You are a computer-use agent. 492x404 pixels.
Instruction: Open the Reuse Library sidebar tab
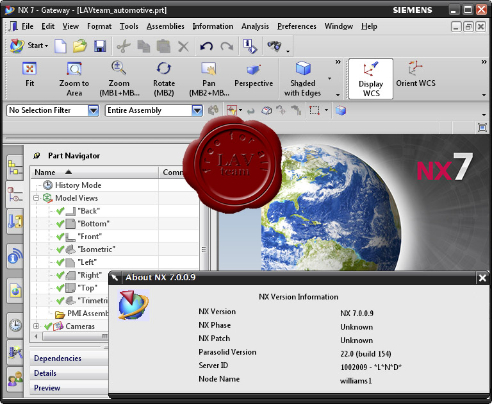pos(15,221)
